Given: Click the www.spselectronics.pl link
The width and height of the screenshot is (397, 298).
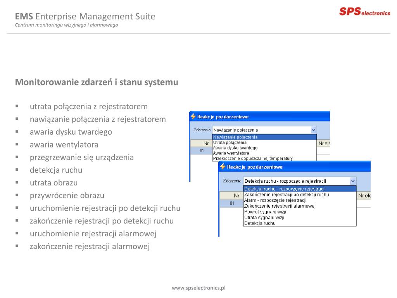Looking at the screenshot, I should click(198, 288).
